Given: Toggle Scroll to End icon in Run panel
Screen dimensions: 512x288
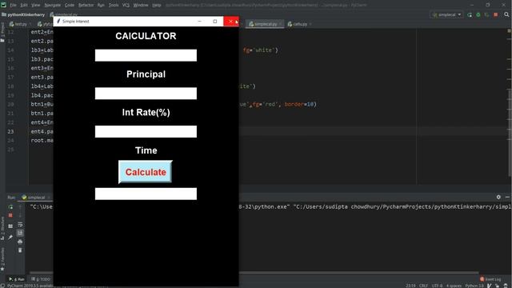Looking at the screenshot, I should coord(20,233).
